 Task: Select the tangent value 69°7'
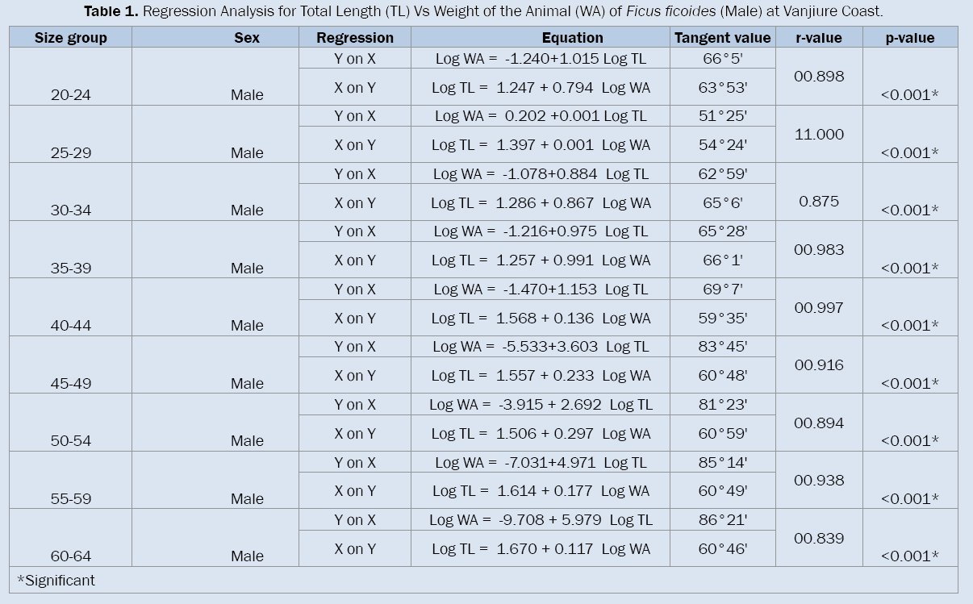click(722, 290)
